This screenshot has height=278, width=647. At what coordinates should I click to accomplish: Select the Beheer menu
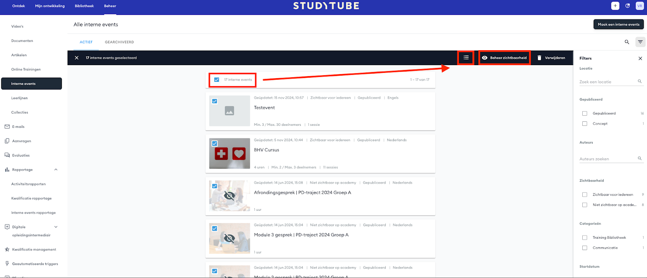(x=110, y=6)
